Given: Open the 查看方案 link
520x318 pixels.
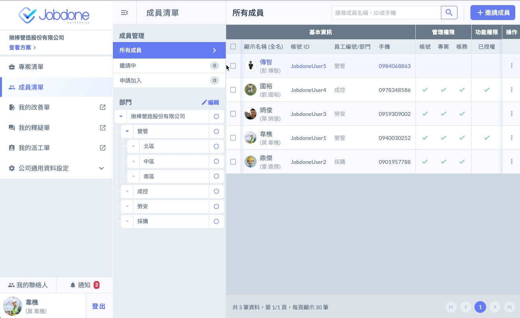Looking at the screenshot, I should [x=22, y=48].
